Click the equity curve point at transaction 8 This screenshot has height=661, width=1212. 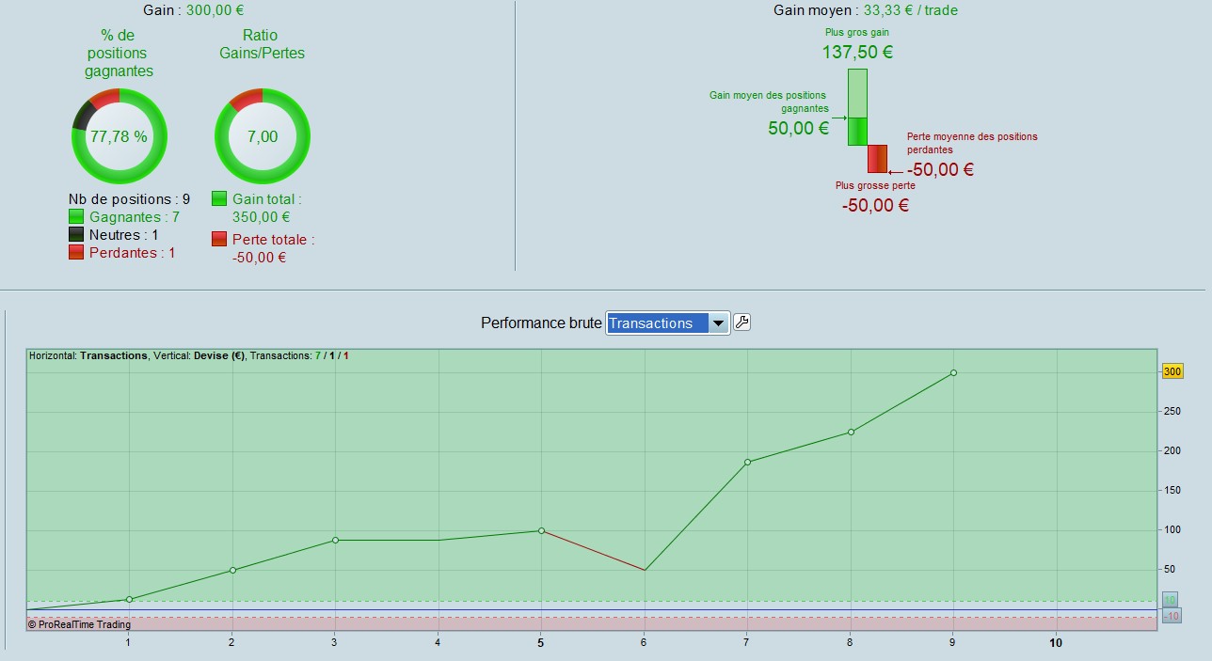click(851, 432)
